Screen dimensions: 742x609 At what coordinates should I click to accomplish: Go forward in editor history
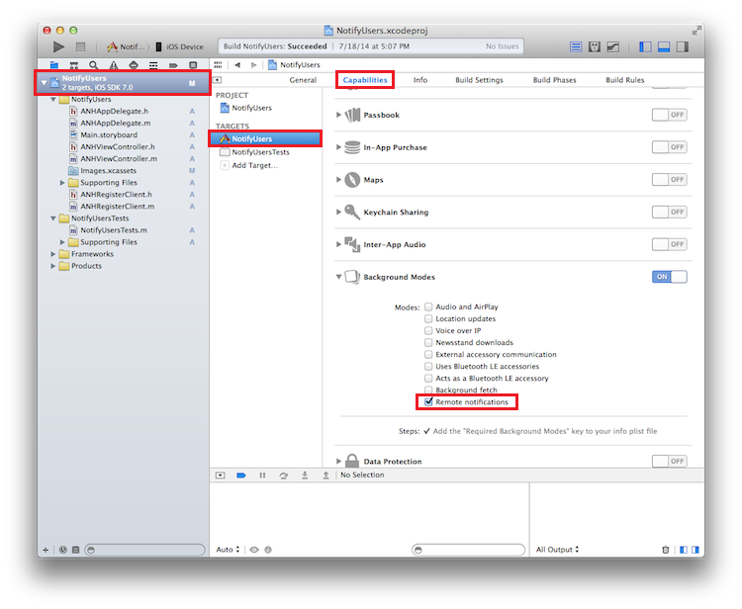(253, 65)
